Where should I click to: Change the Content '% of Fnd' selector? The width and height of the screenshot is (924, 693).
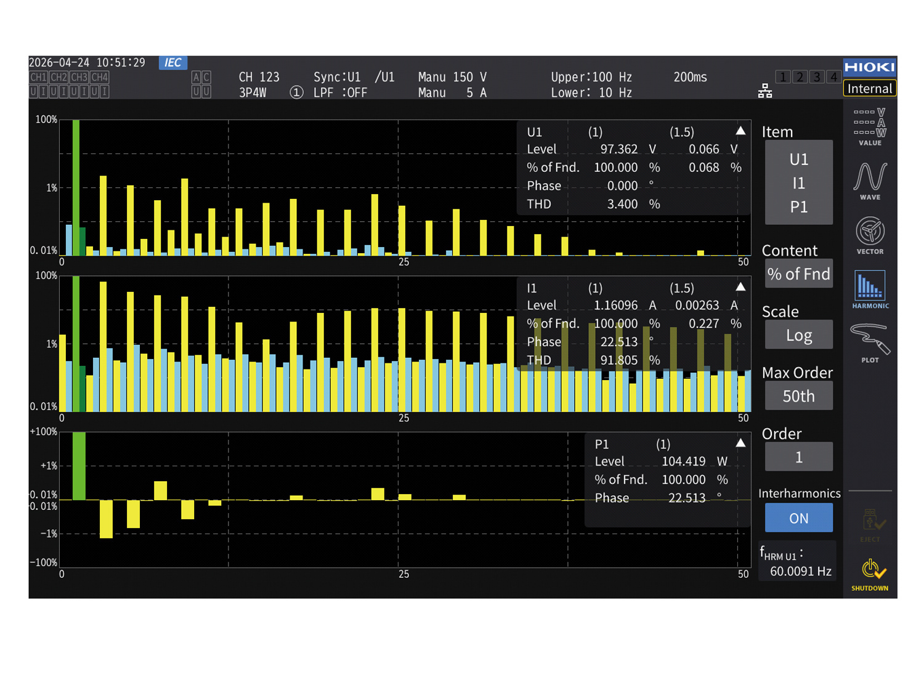[799, 274]
